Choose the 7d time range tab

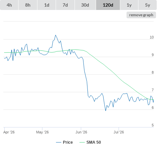click(65, 5)
